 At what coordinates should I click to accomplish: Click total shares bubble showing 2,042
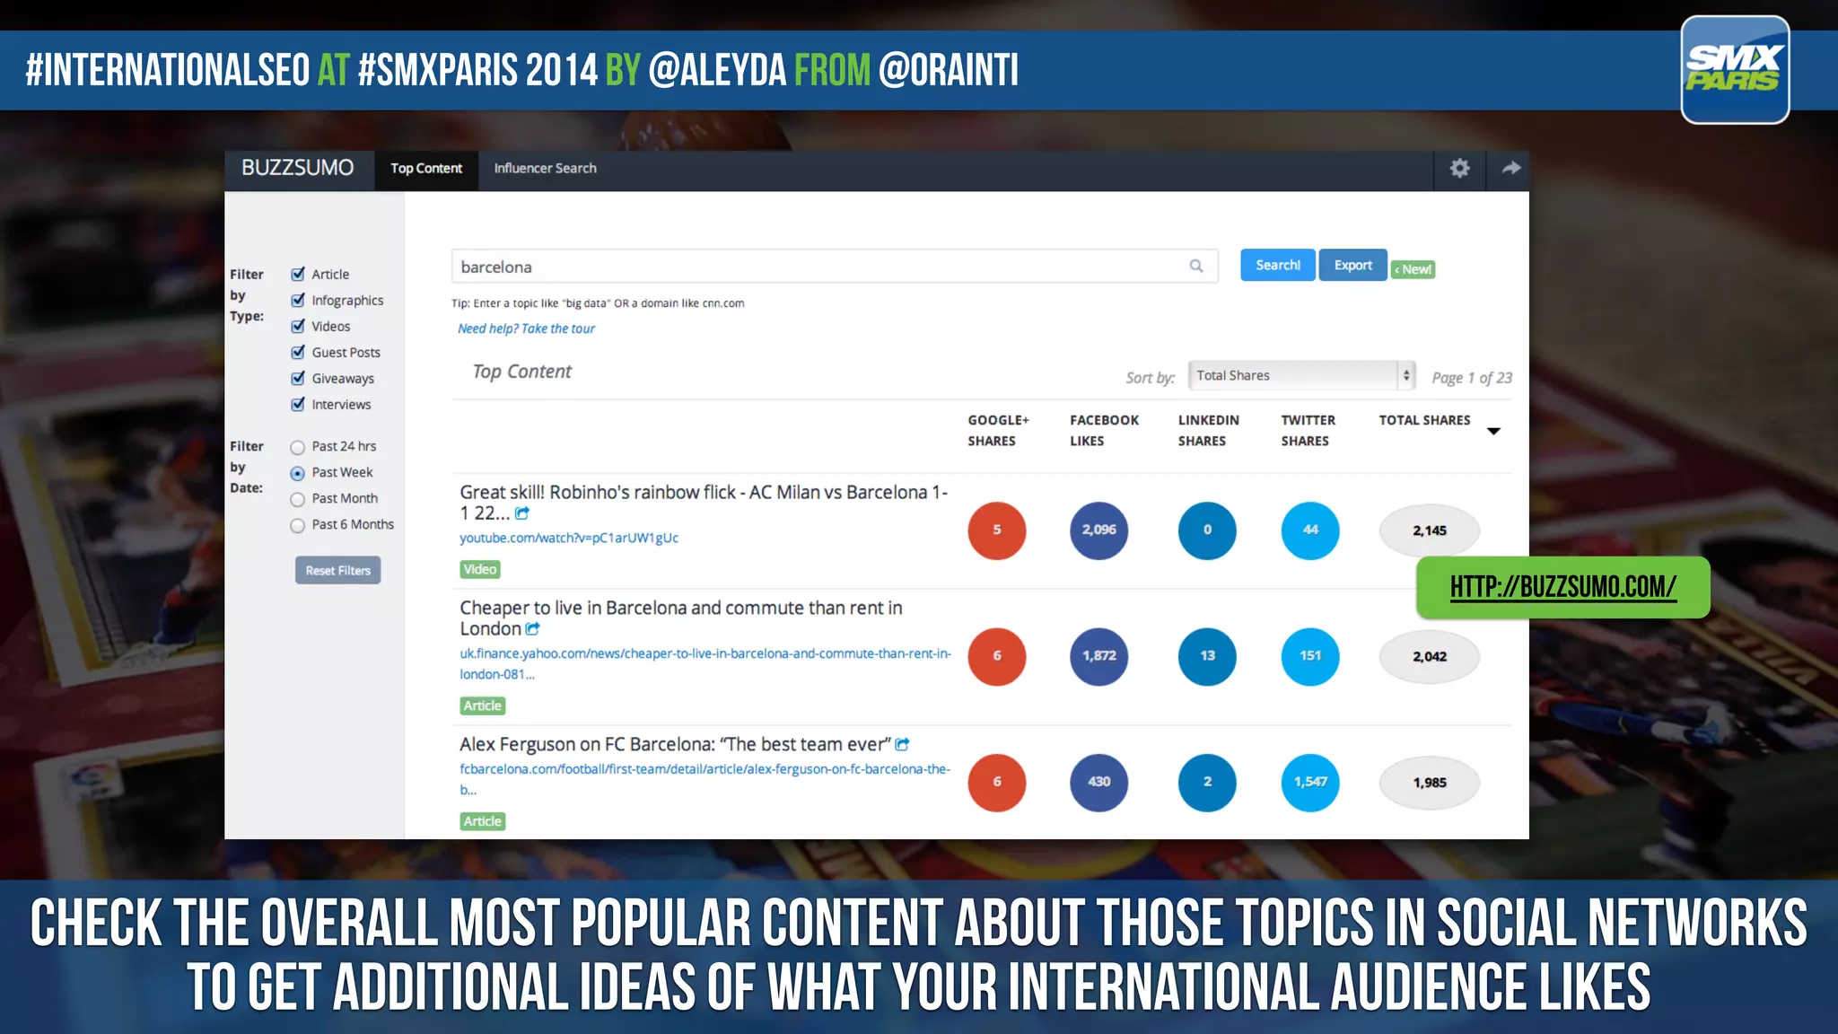(x=1429, y=656)
